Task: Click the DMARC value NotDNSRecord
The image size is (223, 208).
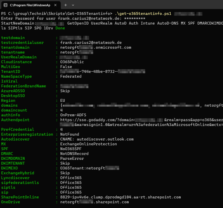Action: [x=74, y=154]
